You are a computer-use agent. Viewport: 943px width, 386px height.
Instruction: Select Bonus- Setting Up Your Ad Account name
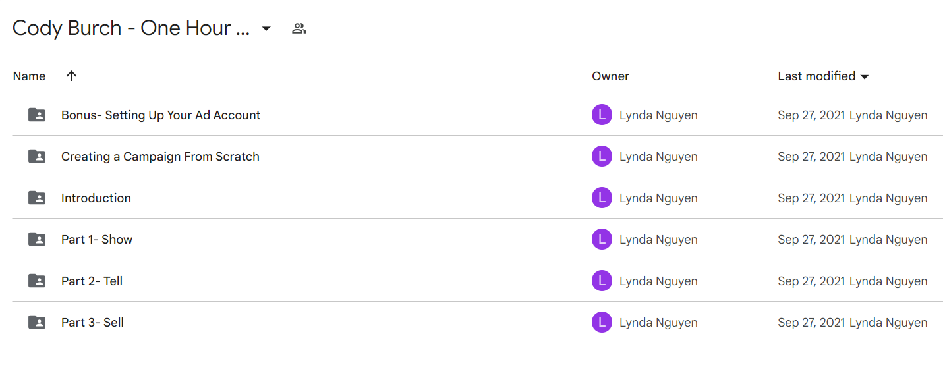(161, 115)
